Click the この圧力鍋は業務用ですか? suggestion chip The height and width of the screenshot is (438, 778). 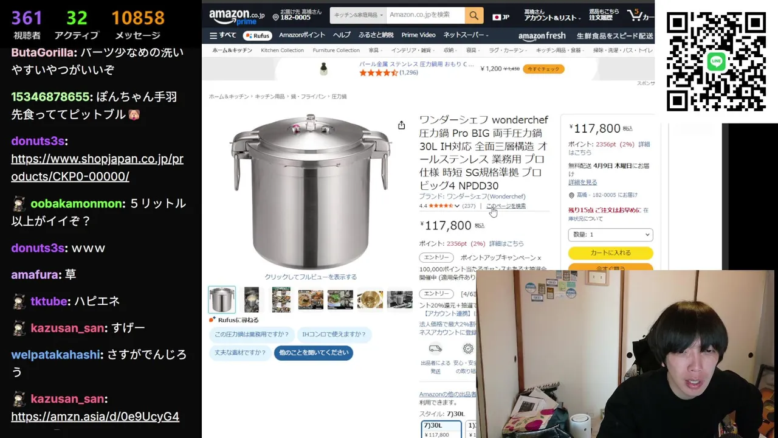point(252,334)
